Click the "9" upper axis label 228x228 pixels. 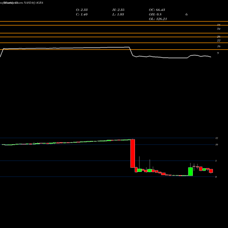pos(218,53)
